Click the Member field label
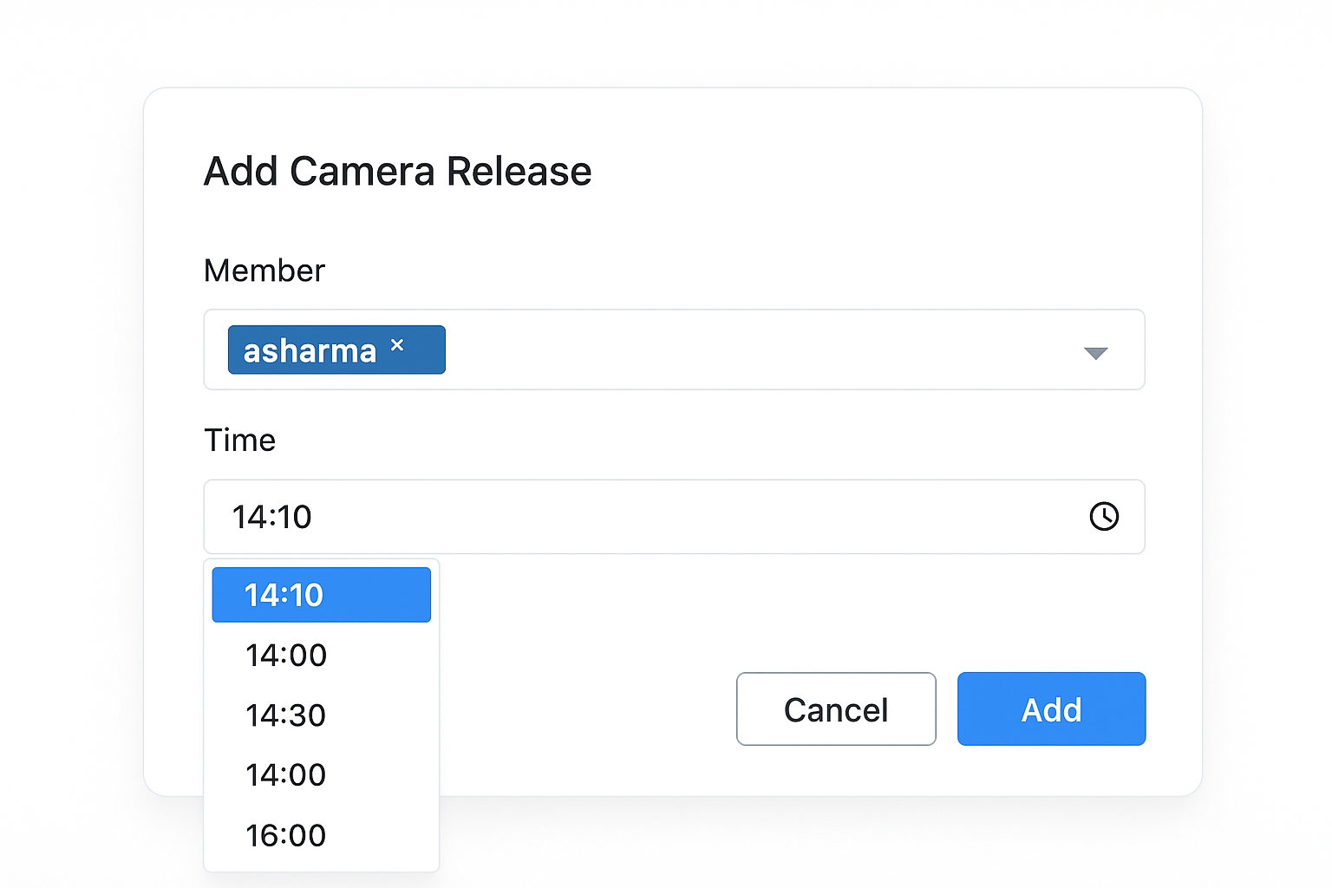The height and width of the screenshot is (888, 1332). point(264,271)
